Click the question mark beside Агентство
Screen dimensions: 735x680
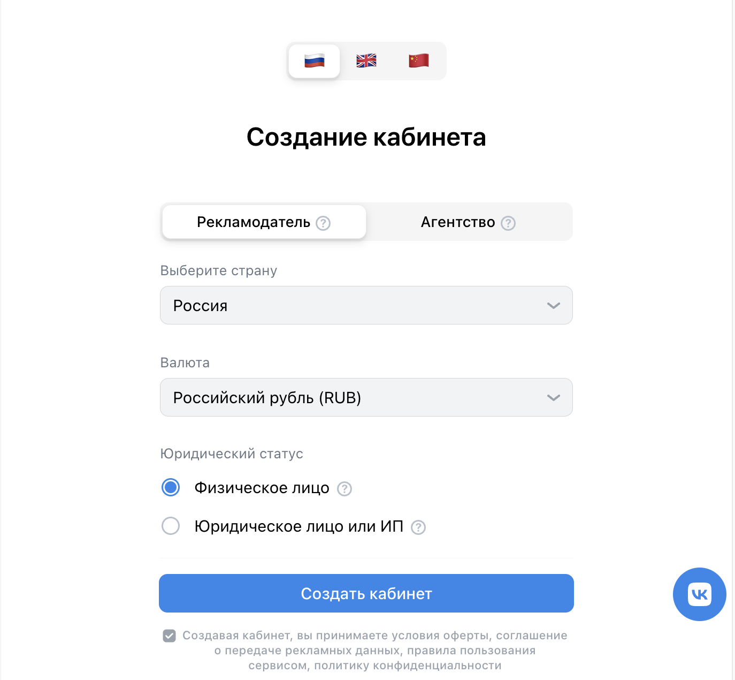508,223
